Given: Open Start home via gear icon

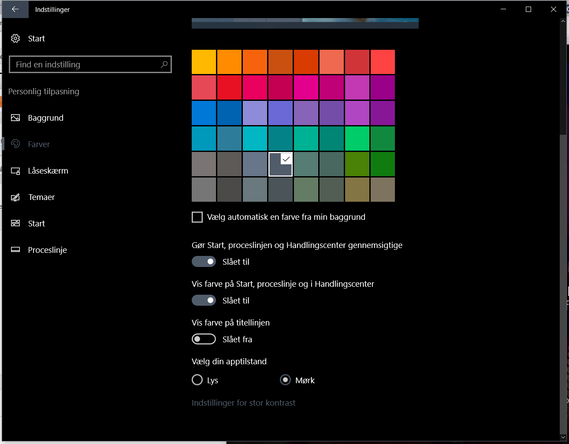Looking at the screenshot, I should (x=15, y=38).
